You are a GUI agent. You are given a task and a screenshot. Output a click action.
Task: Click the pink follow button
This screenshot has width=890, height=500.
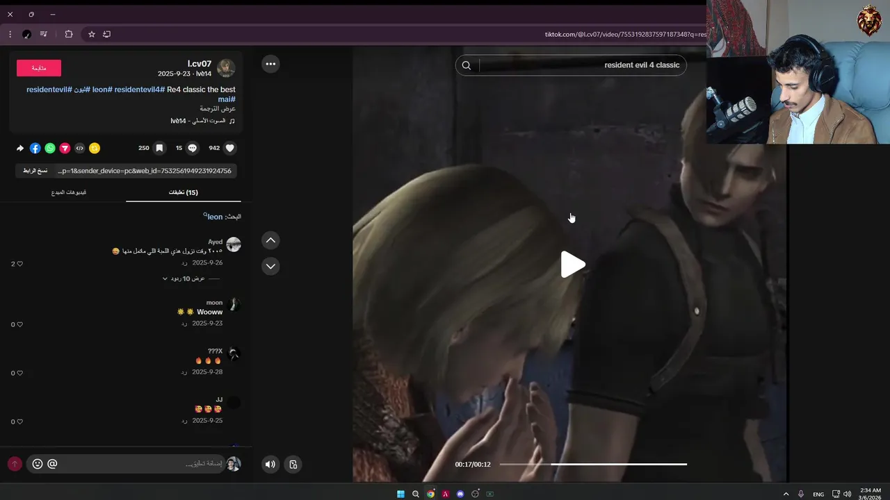click(39, 67)
